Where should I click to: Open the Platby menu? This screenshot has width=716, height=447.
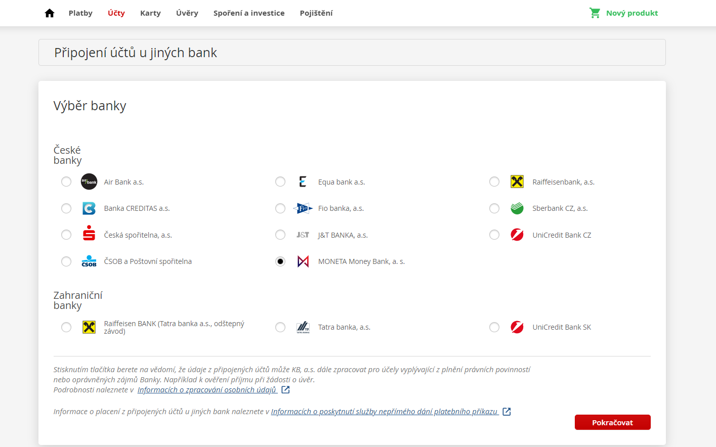[80, 13]
